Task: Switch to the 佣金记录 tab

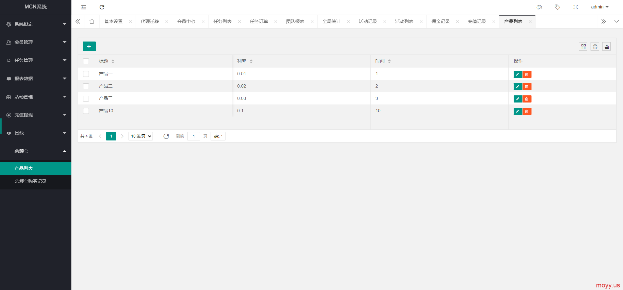Action: [441, 21]
